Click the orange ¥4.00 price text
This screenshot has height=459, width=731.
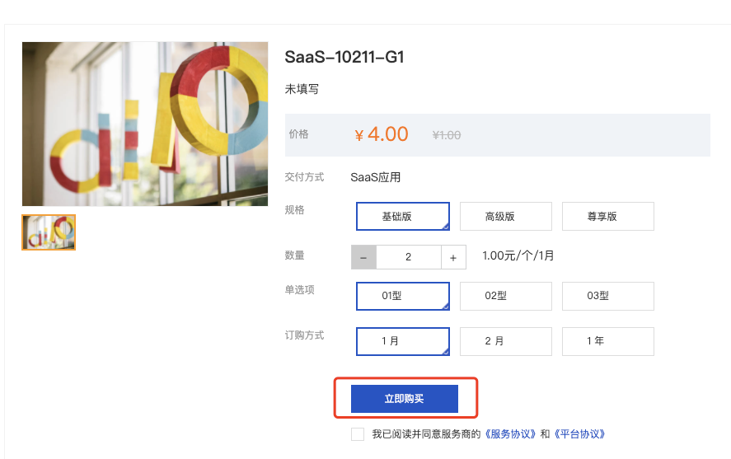382,134
